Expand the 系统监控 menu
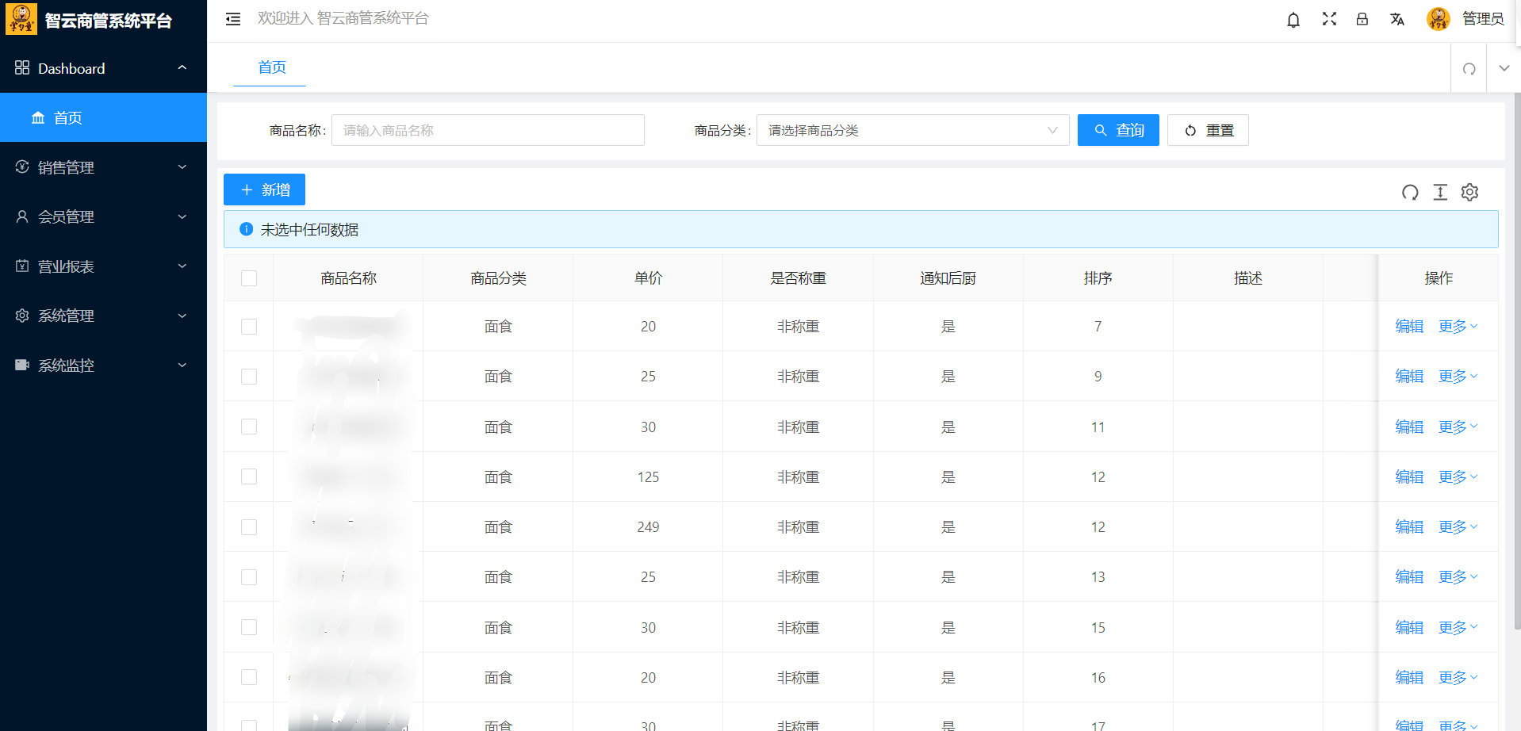The height and width of the screenshot is (731, 1521). [182, 365]
